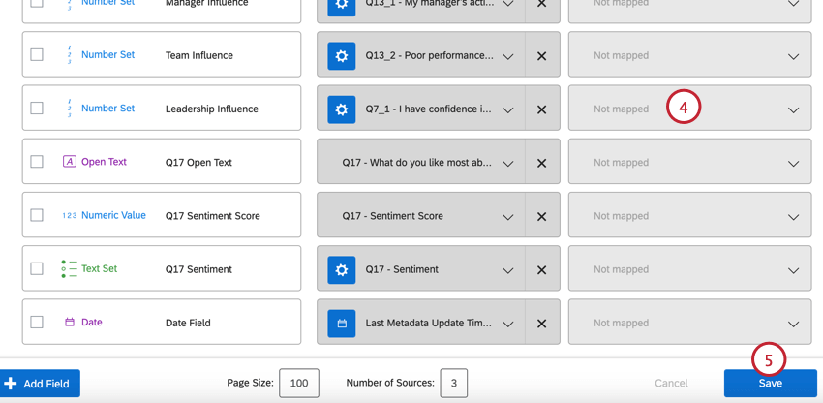Clear the Q17 open text source mapping
Screen dimensions: 823x403
(541, 163)
